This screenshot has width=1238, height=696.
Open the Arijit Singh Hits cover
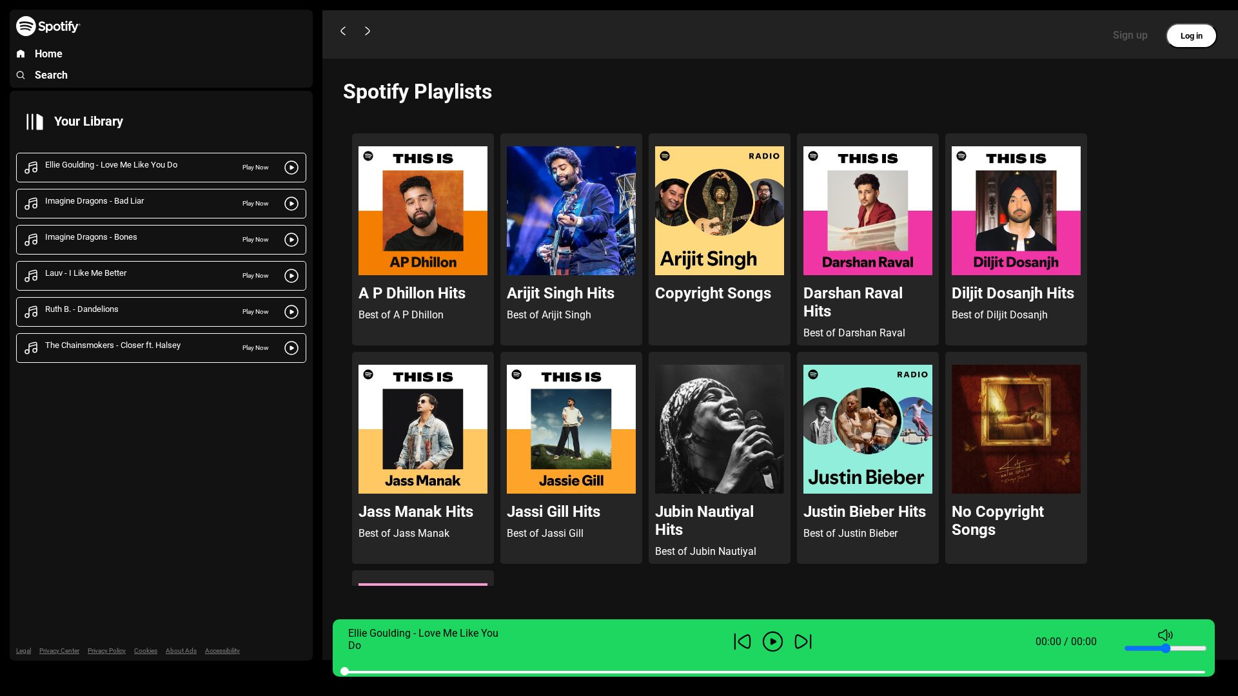[571, 211]
